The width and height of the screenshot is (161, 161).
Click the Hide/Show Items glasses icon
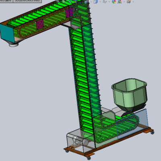pos(105,2)
